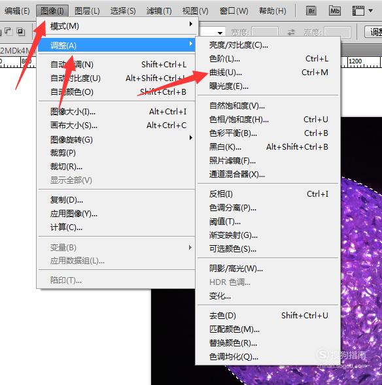The height and width of the screenshot is (385, 382).
Task: Choose 色调分离(P)... adjustment
Action: coord(268,208)
